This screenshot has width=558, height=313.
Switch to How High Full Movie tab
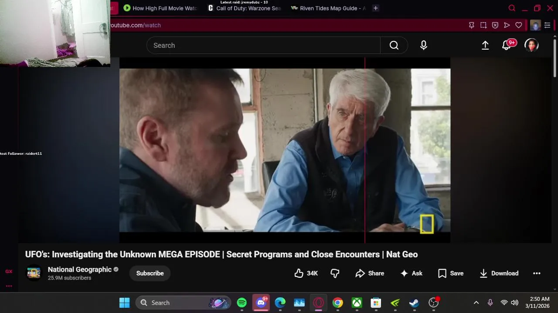pos(160,8)
